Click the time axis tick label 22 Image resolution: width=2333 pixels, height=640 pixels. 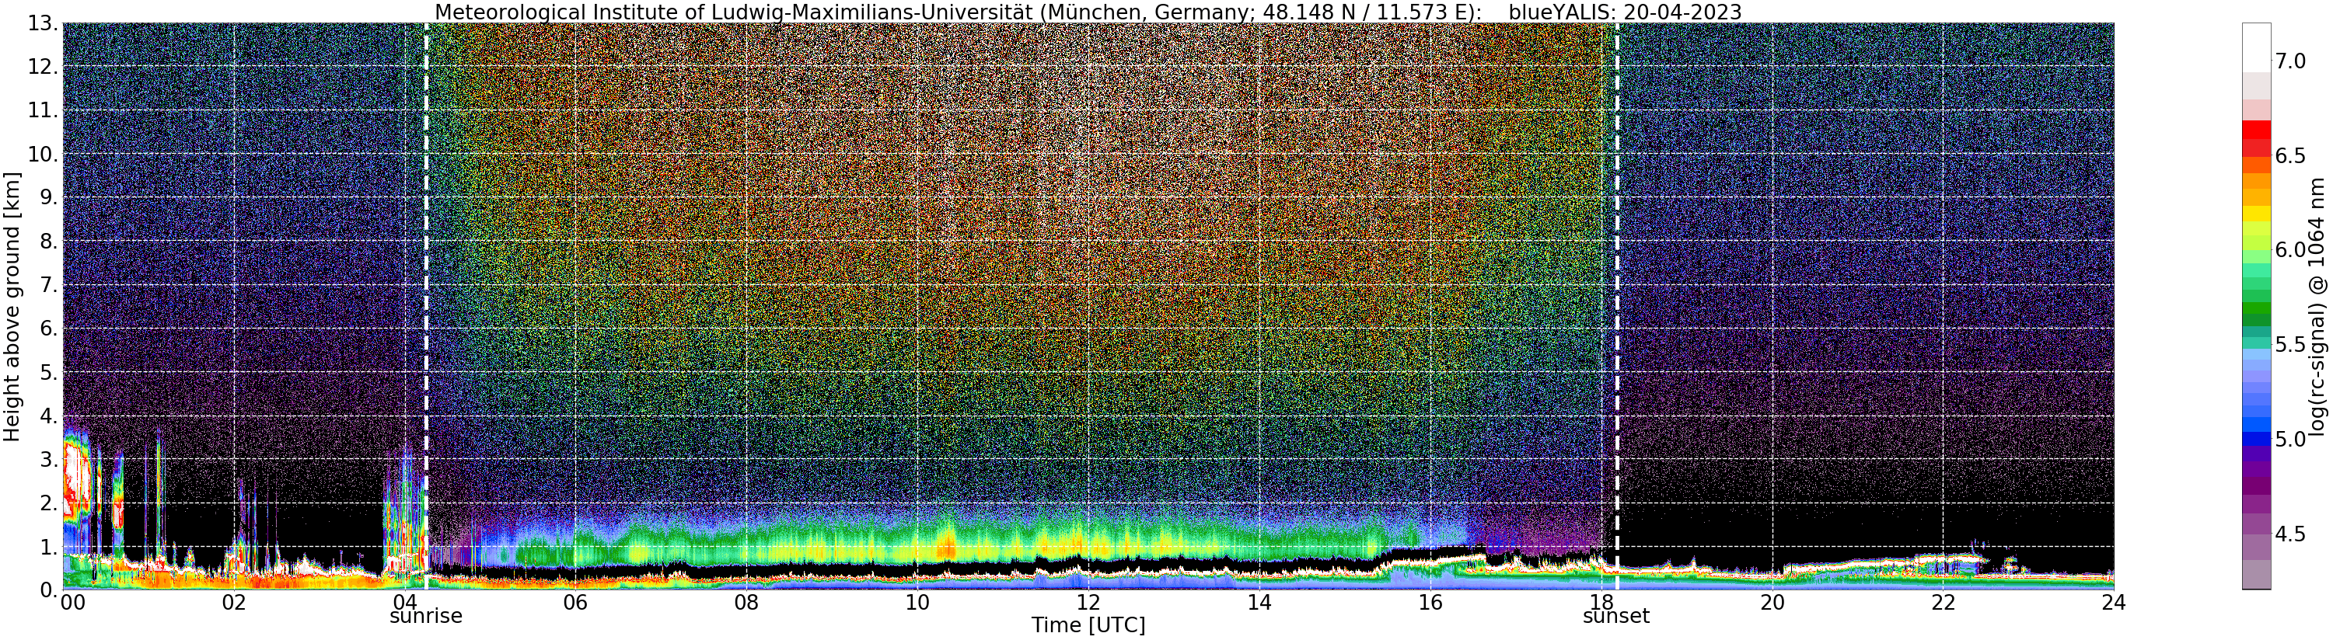(1943, 602)
